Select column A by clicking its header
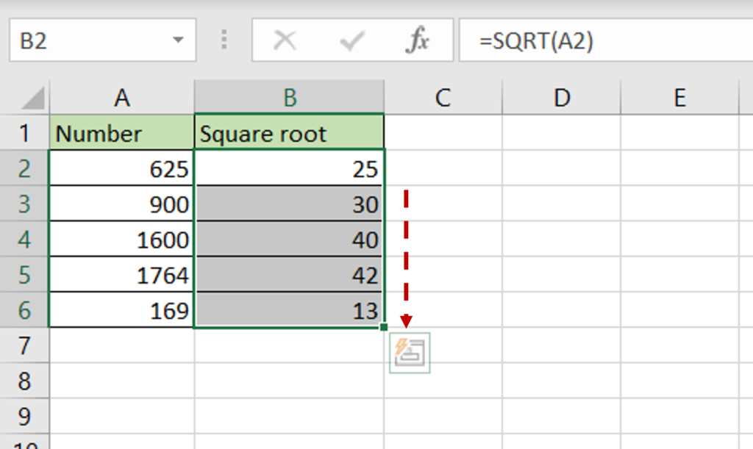Image resolution: width=753 pixels, height=449 pixels. coord(121,96)
